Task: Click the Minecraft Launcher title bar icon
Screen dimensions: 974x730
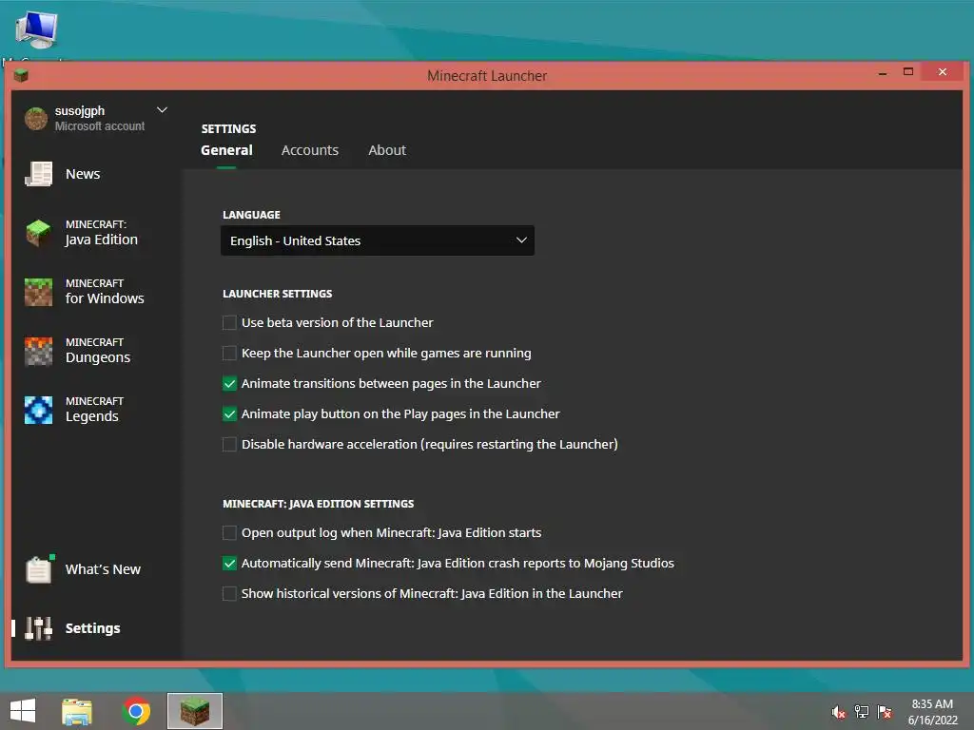Action: click(x=21, y=76)
